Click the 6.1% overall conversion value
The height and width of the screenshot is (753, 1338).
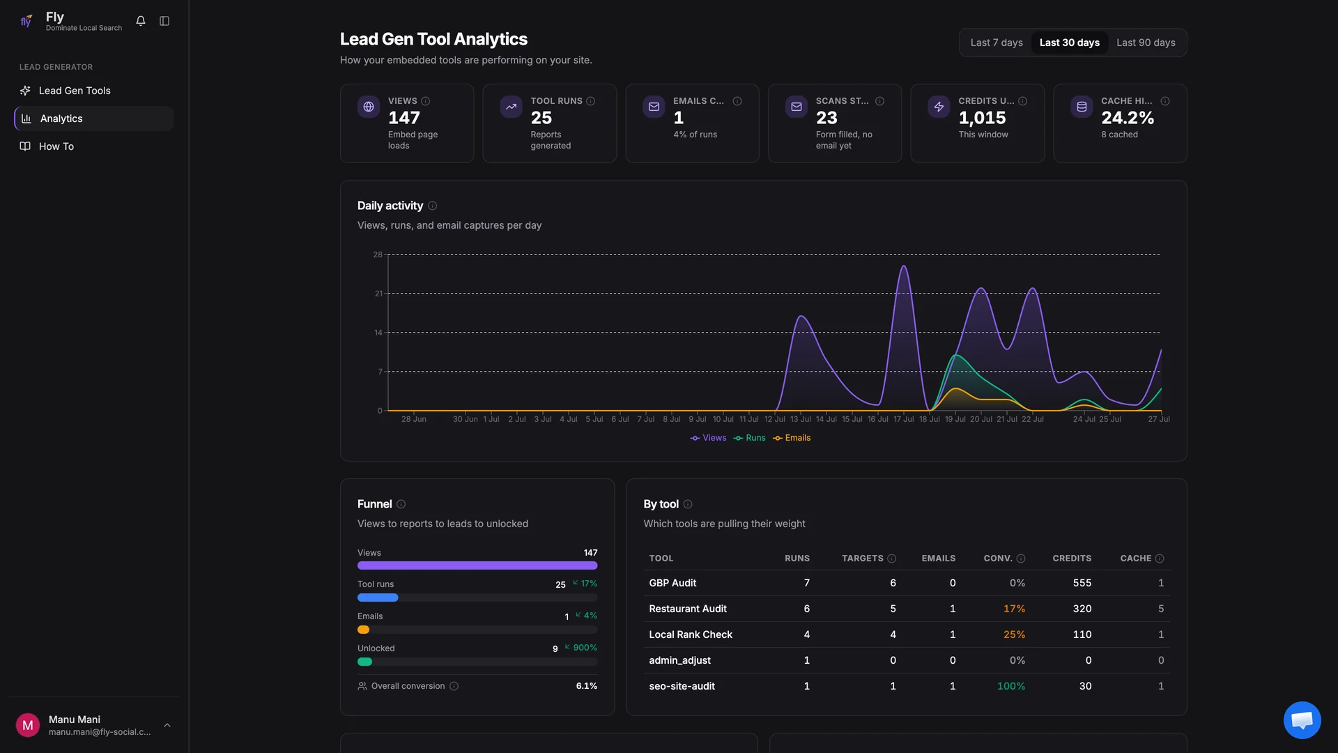tap(587, 686)
